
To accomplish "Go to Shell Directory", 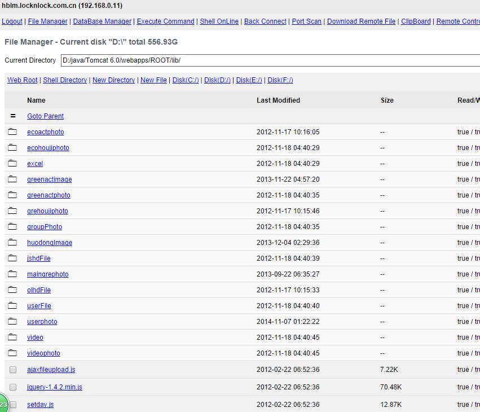I will [65, 80].
